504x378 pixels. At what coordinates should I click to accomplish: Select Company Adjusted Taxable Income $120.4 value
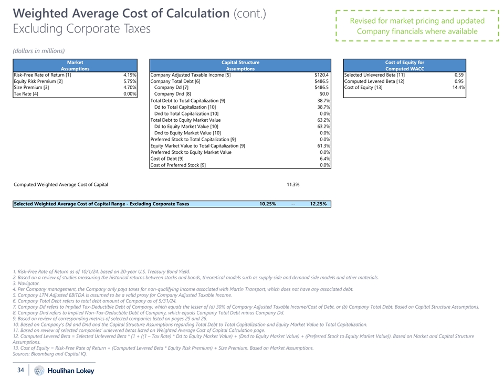coord(321,75)
